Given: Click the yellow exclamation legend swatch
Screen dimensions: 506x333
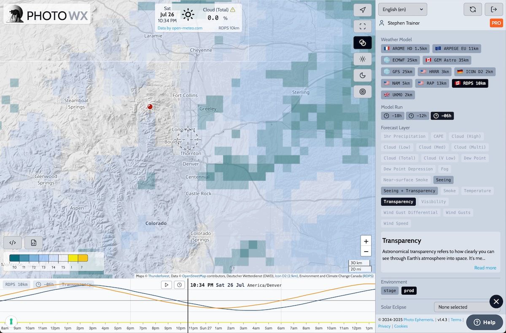Looking at the screenshot, I should [73, 258].
